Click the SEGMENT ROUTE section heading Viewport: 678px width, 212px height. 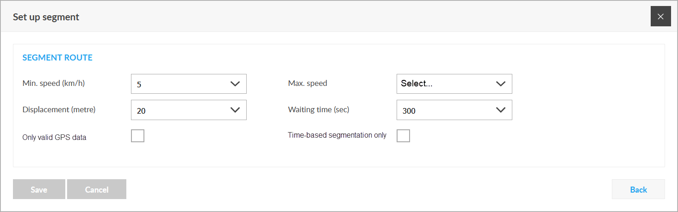pos(57,58)
